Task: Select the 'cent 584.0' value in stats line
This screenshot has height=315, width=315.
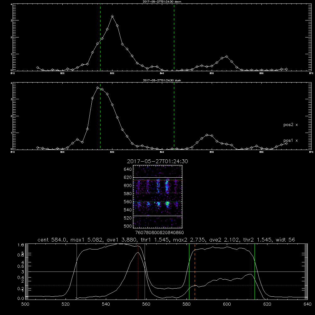Action: click(x=52, y=240)
